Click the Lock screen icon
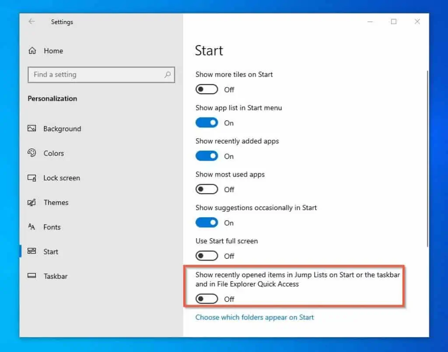Image resolution: width=448 pixels, height=352 pixels. [32, 178]
